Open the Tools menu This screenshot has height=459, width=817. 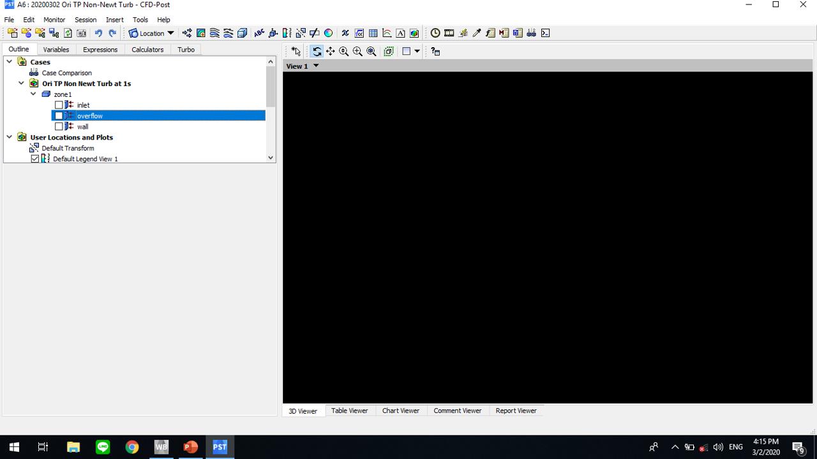(140, 20)
